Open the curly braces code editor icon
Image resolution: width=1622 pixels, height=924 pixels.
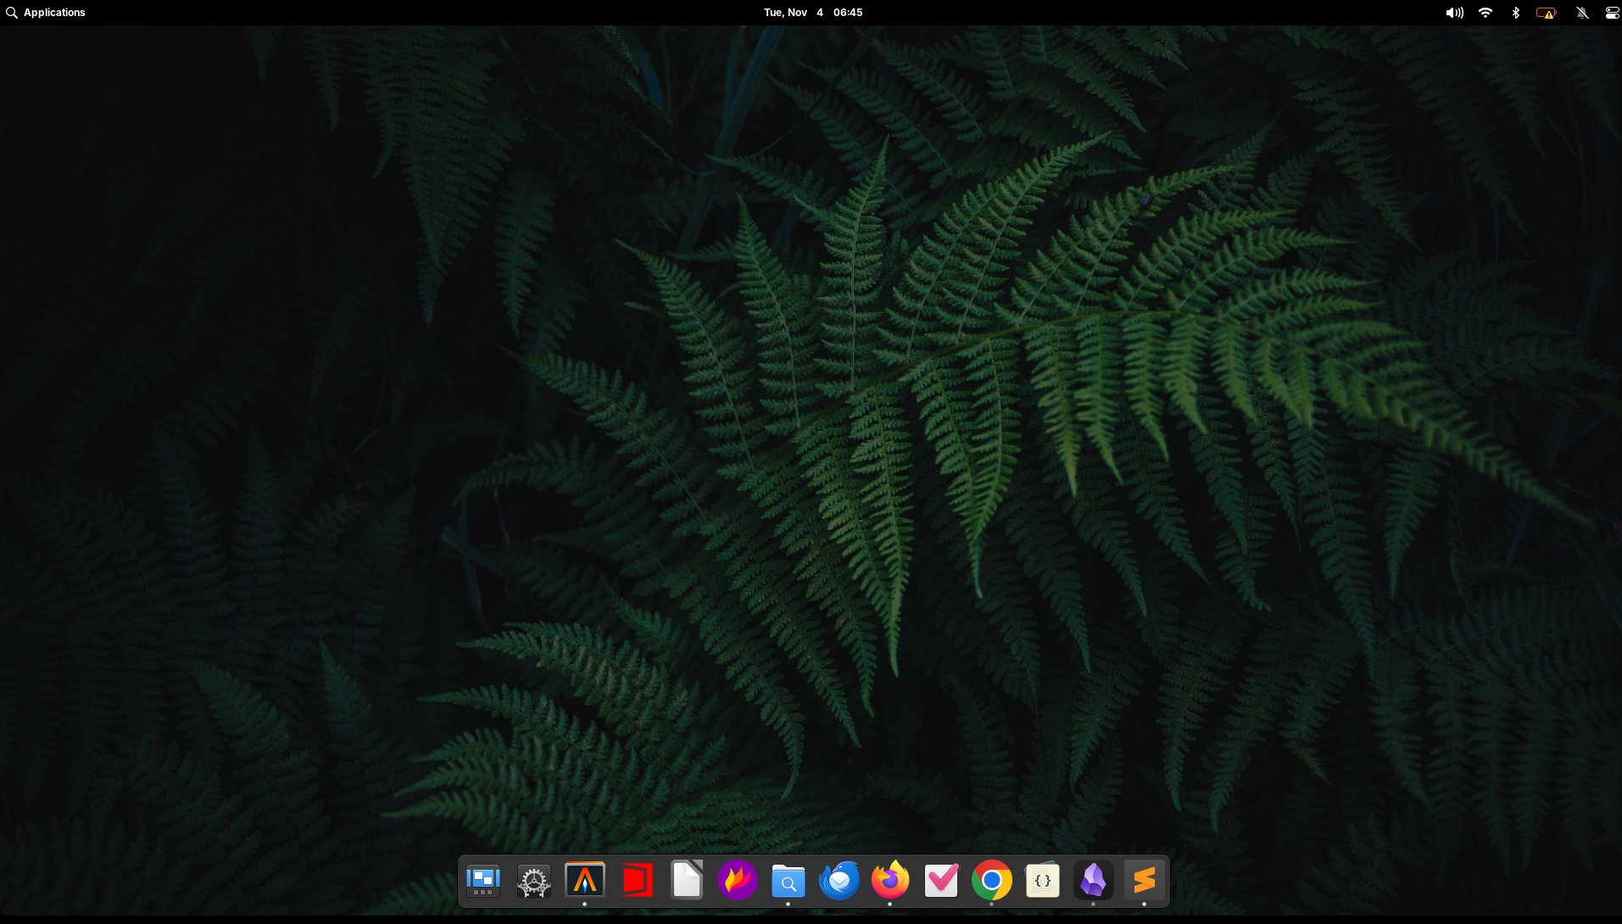click(1043, 881)
